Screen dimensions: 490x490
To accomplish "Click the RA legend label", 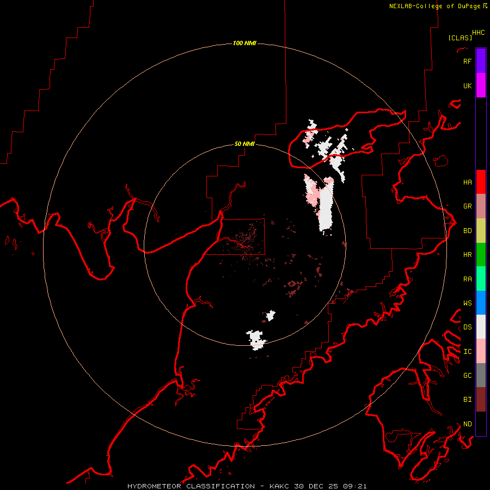I will point(467,279).
